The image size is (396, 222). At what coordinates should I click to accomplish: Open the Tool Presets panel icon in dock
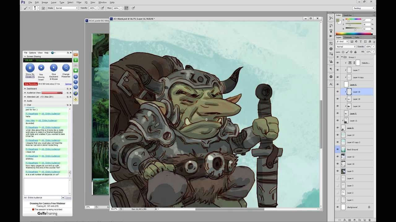pos(331,18)
